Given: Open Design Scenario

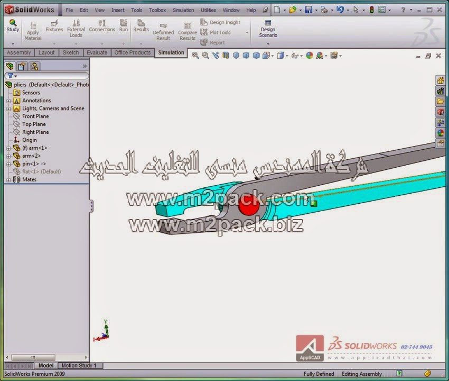Looking at the screenshot, I should coord(268,29).
